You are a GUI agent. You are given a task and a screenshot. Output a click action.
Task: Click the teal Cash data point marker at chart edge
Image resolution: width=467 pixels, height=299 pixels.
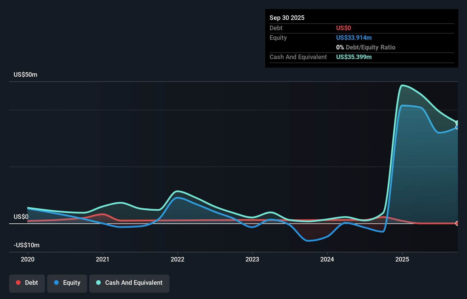click(457, 122)
